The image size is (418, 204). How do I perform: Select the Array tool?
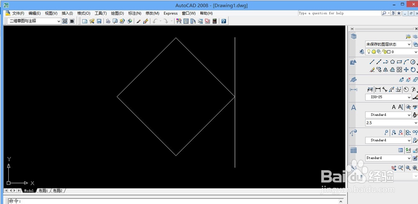click(x=399, y=69)
